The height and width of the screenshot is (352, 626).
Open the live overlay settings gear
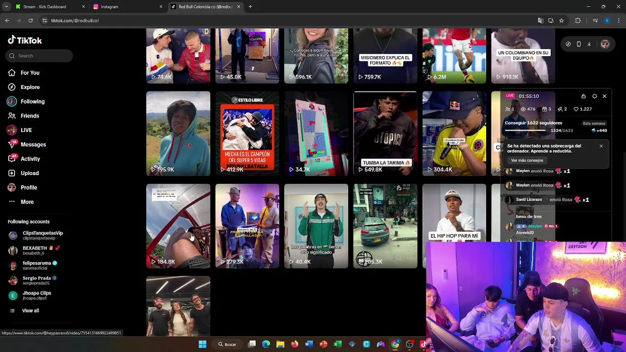tap(595, 96)
